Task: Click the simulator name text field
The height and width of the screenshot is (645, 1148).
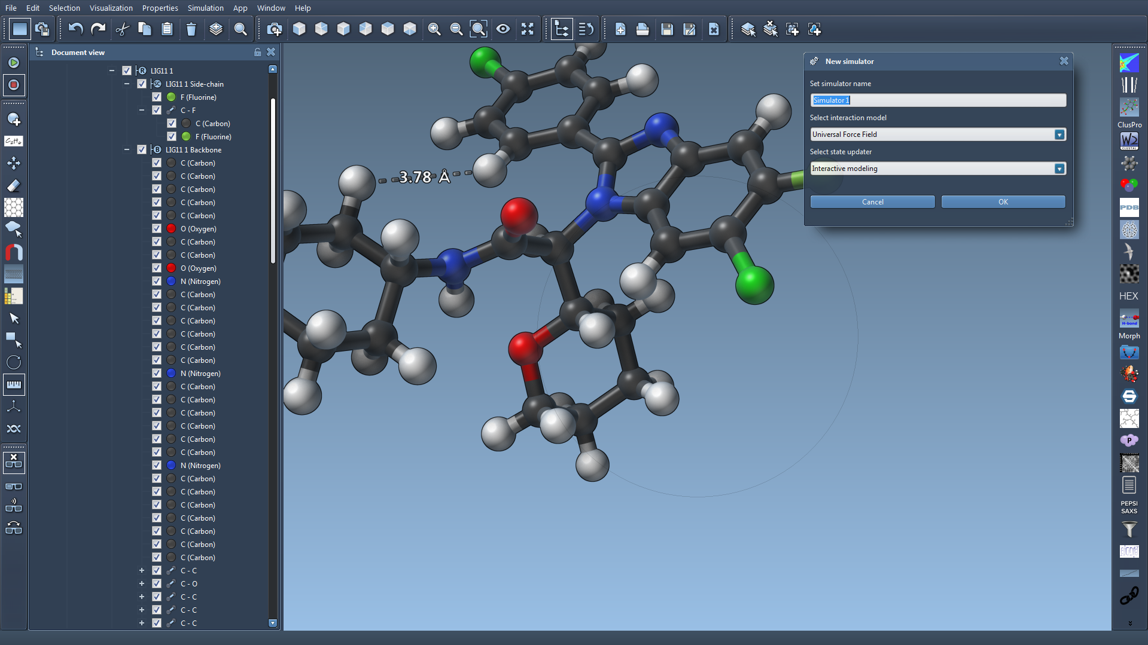Action: pyautogui.click(x=937, y=100)
